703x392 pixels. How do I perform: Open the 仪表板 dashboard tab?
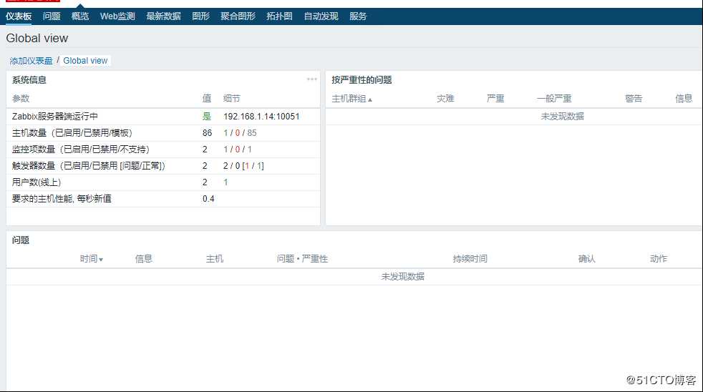[x=19, y=16]
